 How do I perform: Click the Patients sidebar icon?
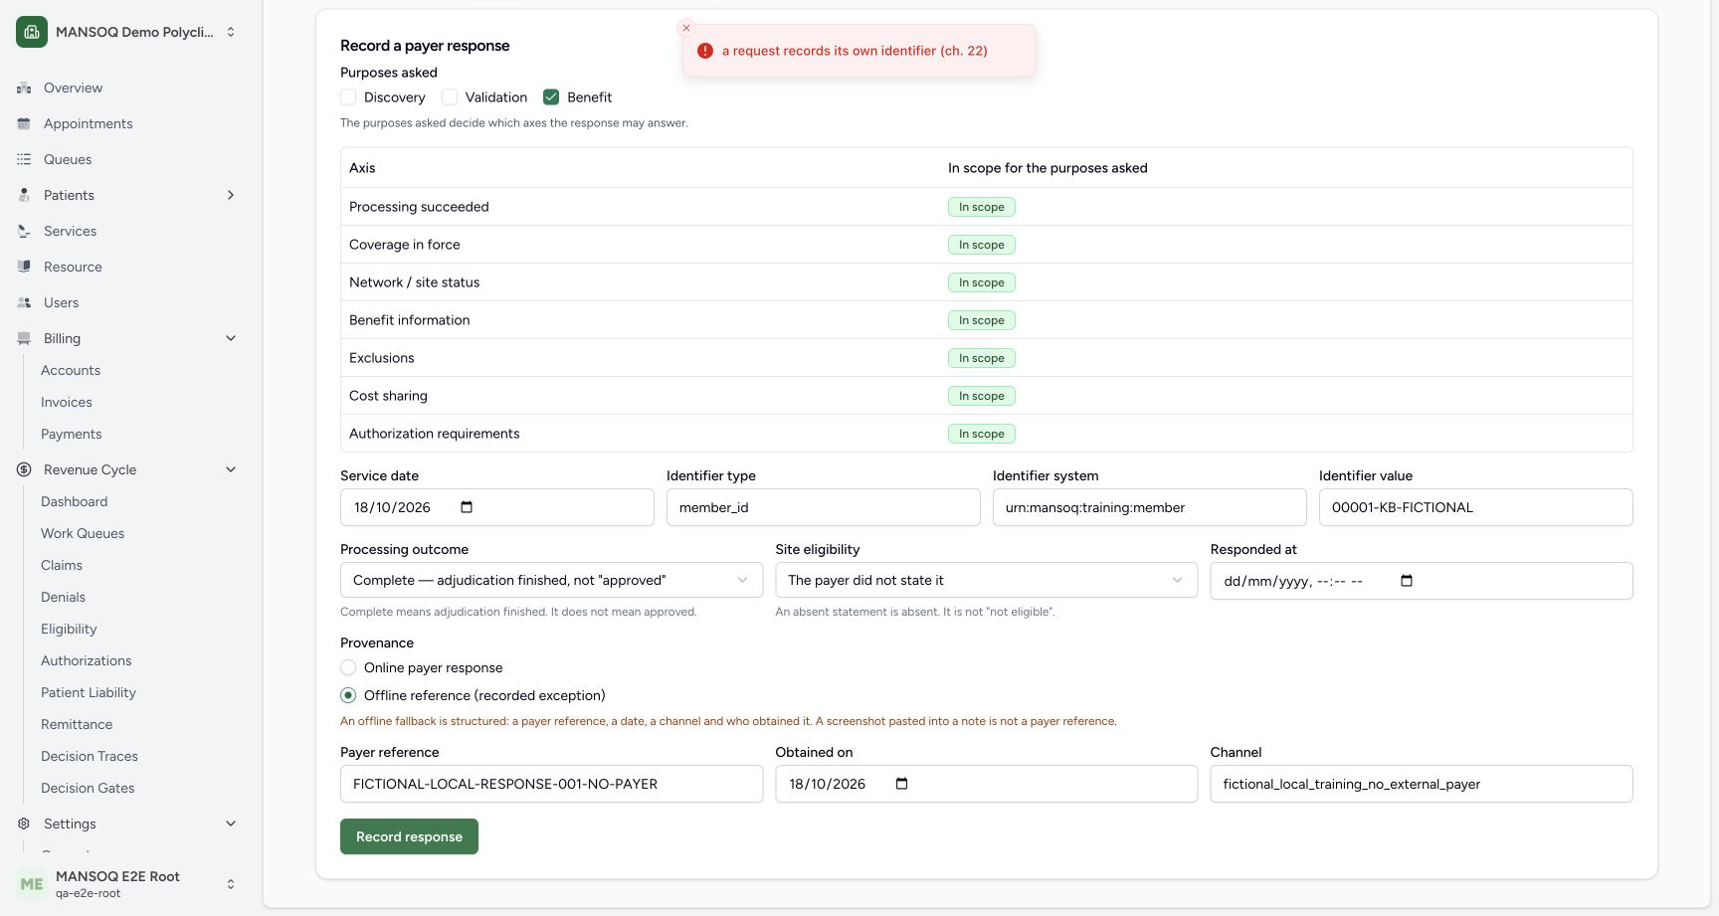[x=24, y=195]
